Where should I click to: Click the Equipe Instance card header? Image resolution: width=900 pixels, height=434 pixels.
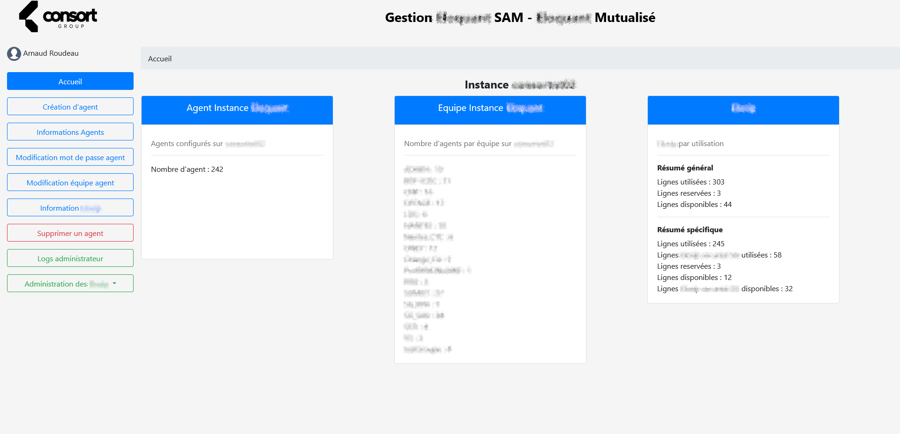pyautogui.click(x=490, y=109)
